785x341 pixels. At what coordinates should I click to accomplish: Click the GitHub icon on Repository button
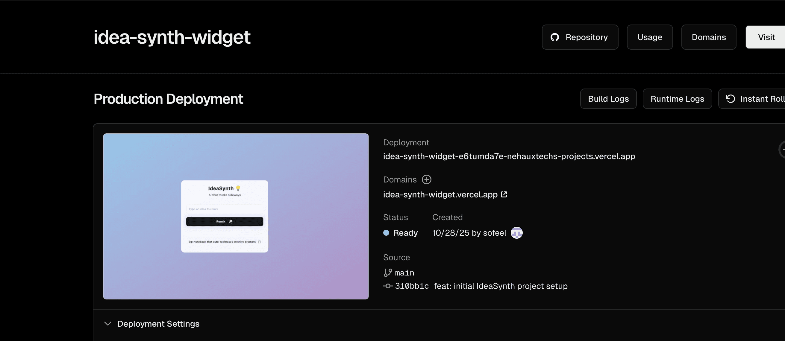[x=554, y=37]
